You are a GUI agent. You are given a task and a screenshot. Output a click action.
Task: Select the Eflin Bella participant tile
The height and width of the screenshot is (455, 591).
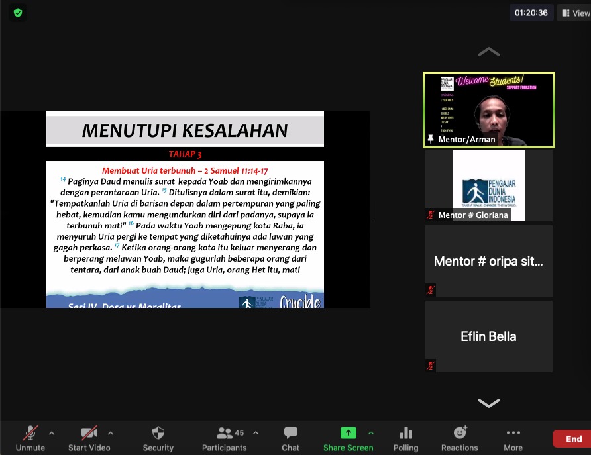click(x=488, y=336)
